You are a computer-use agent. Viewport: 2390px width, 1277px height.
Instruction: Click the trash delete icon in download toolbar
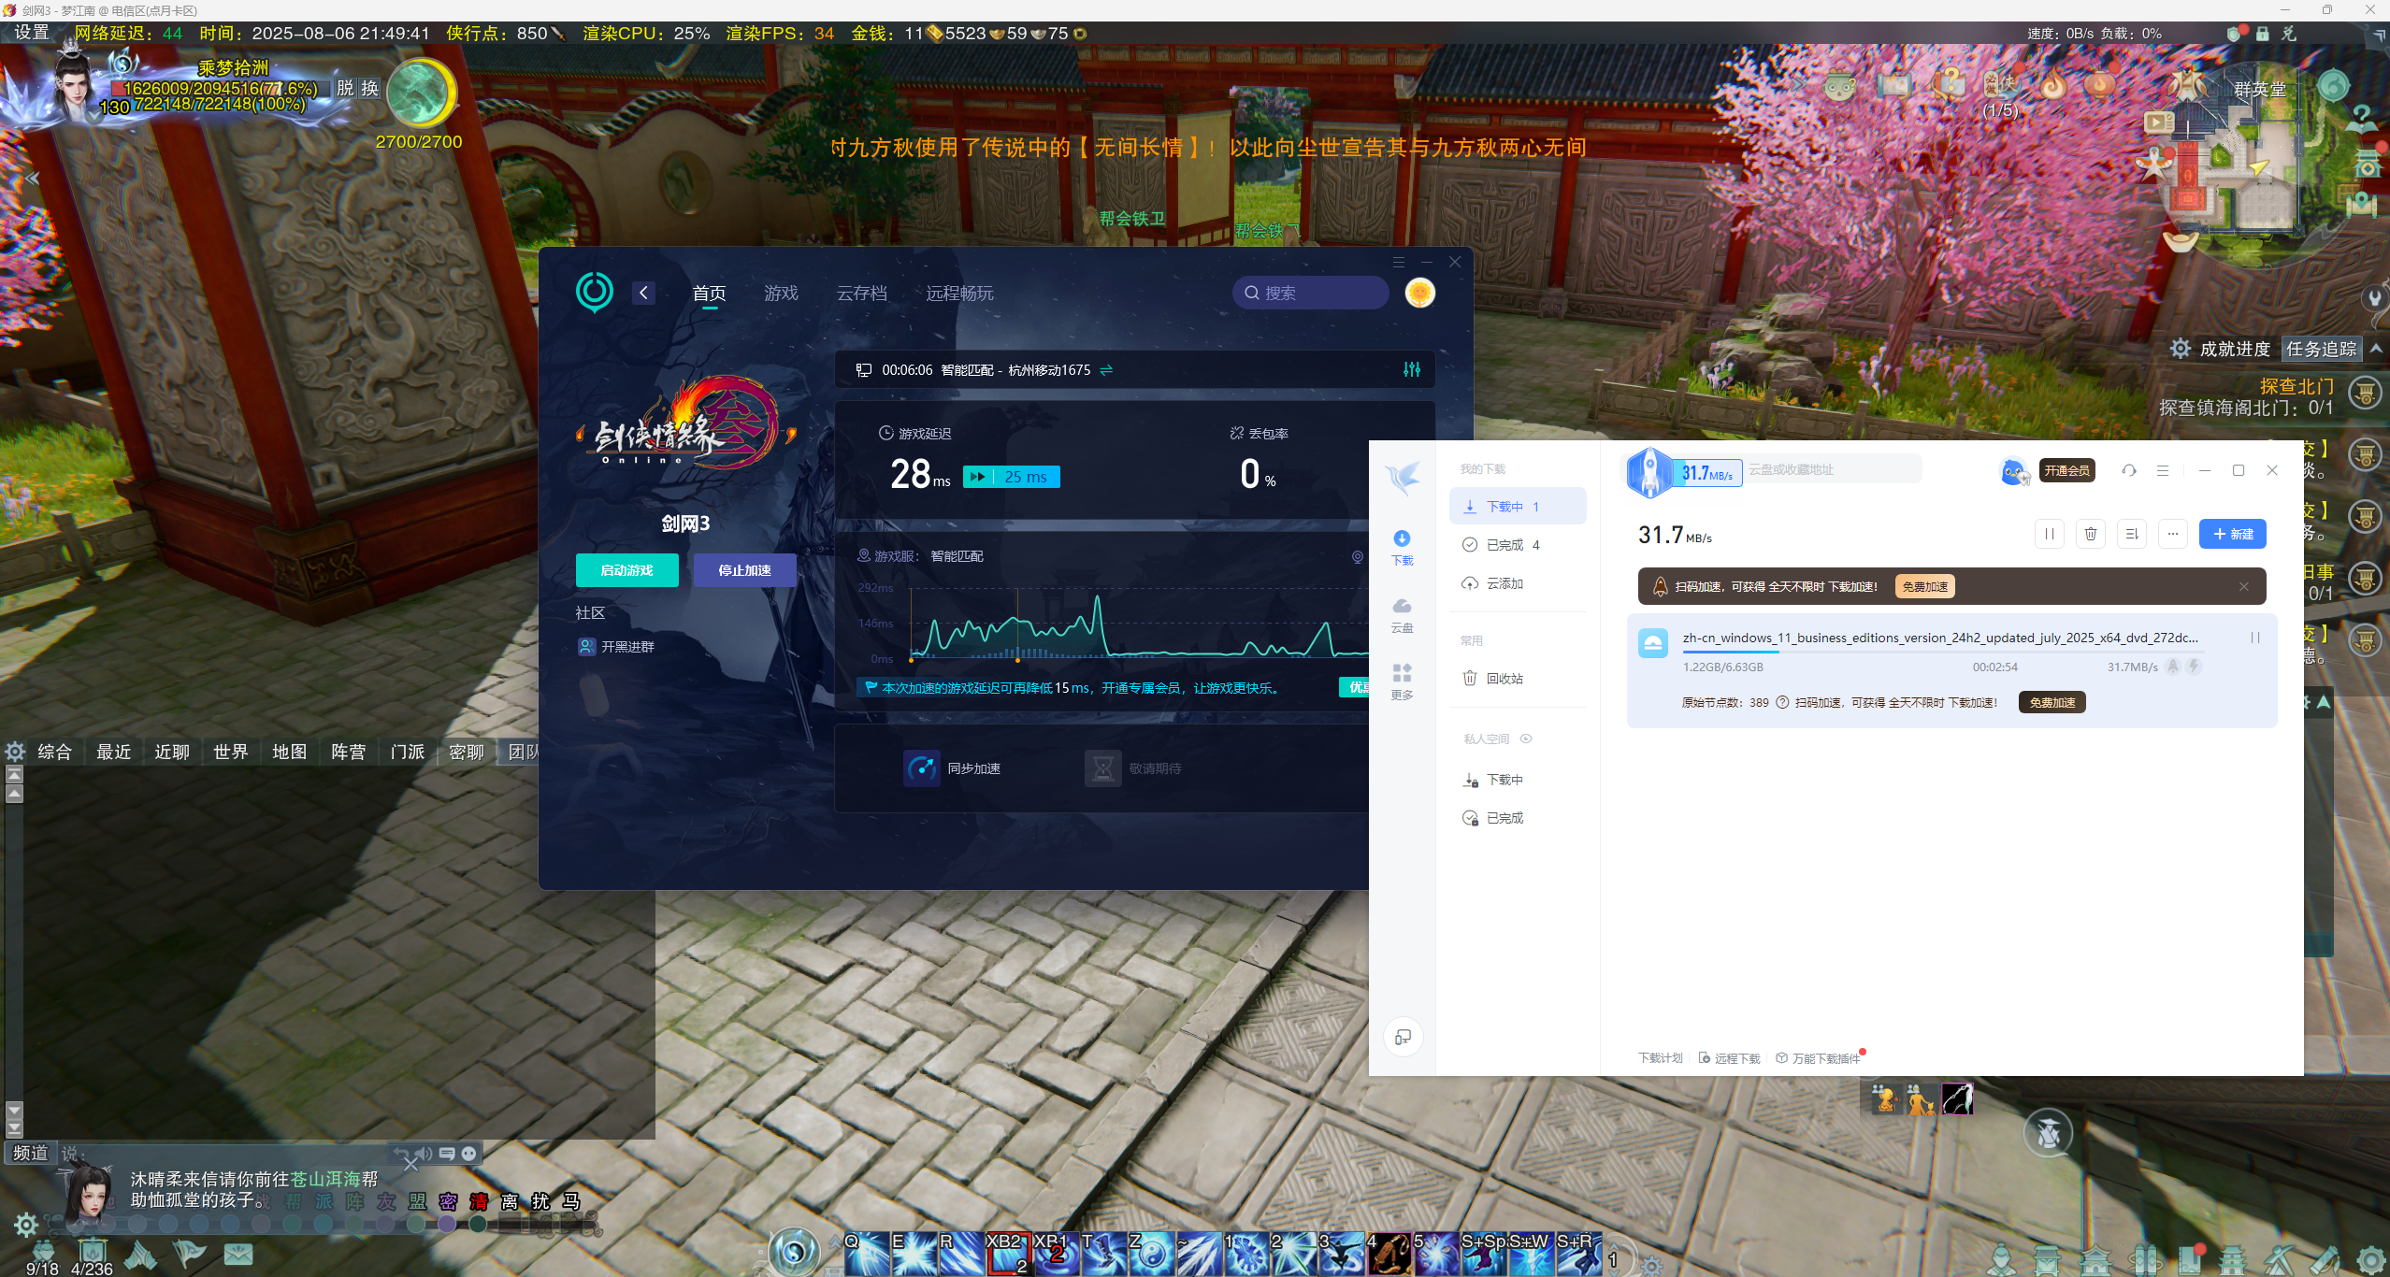pos(2090,534)
